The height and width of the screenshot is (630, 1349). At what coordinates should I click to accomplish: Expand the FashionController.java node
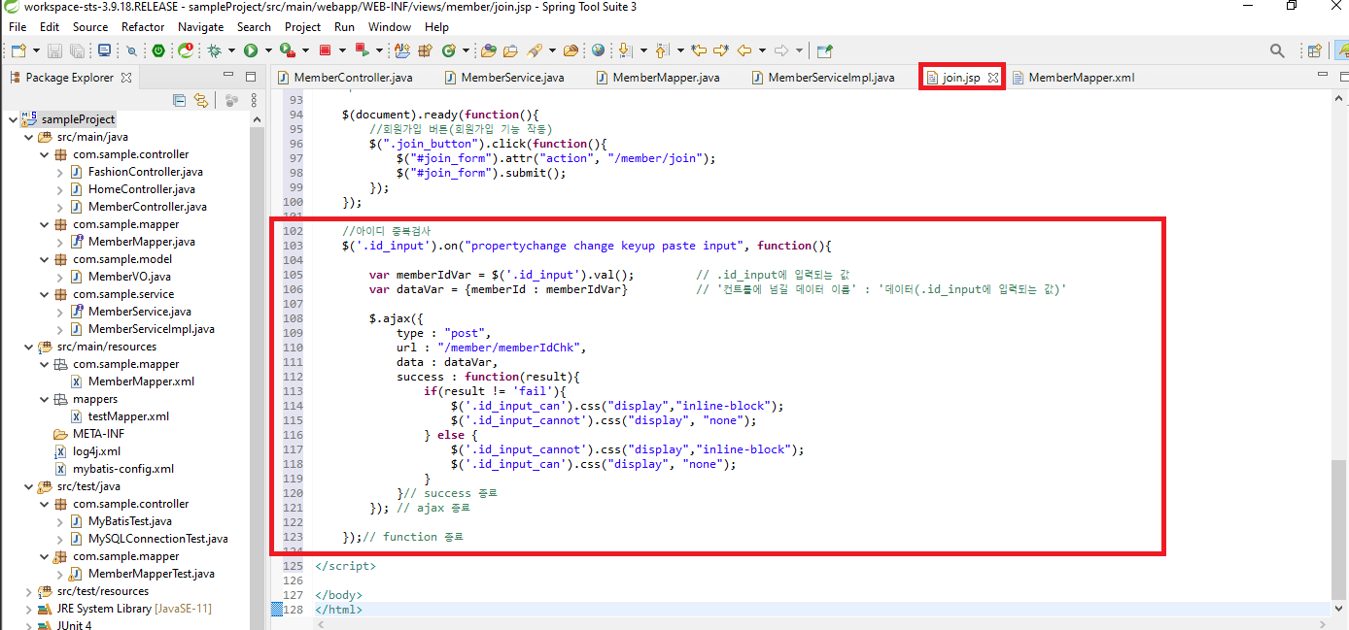pos(60,172)
